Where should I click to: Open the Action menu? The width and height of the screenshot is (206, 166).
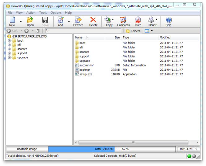point(31,13)
